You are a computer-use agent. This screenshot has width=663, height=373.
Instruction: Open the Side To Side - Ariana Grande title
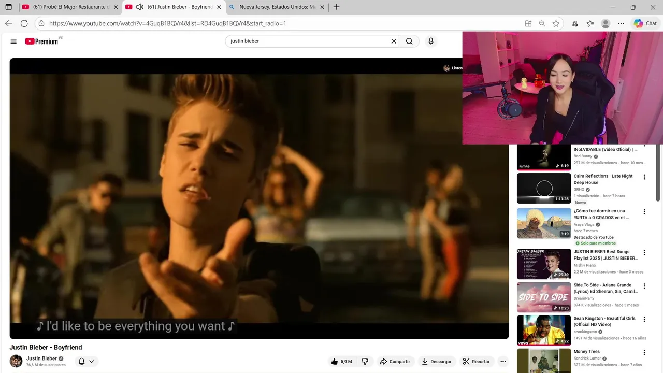pyautogui.click(x=606, y=289)
